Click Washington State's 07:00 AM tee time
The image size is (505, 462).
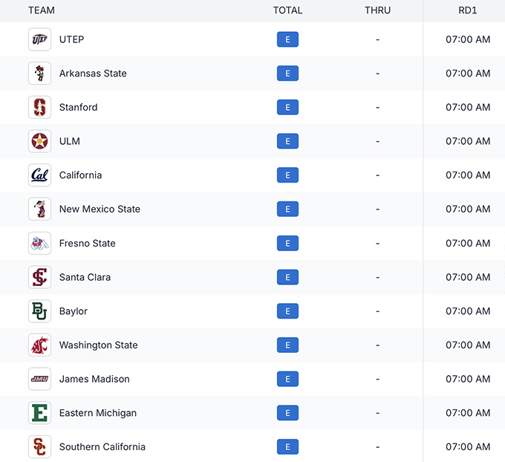tap(468, 345)
